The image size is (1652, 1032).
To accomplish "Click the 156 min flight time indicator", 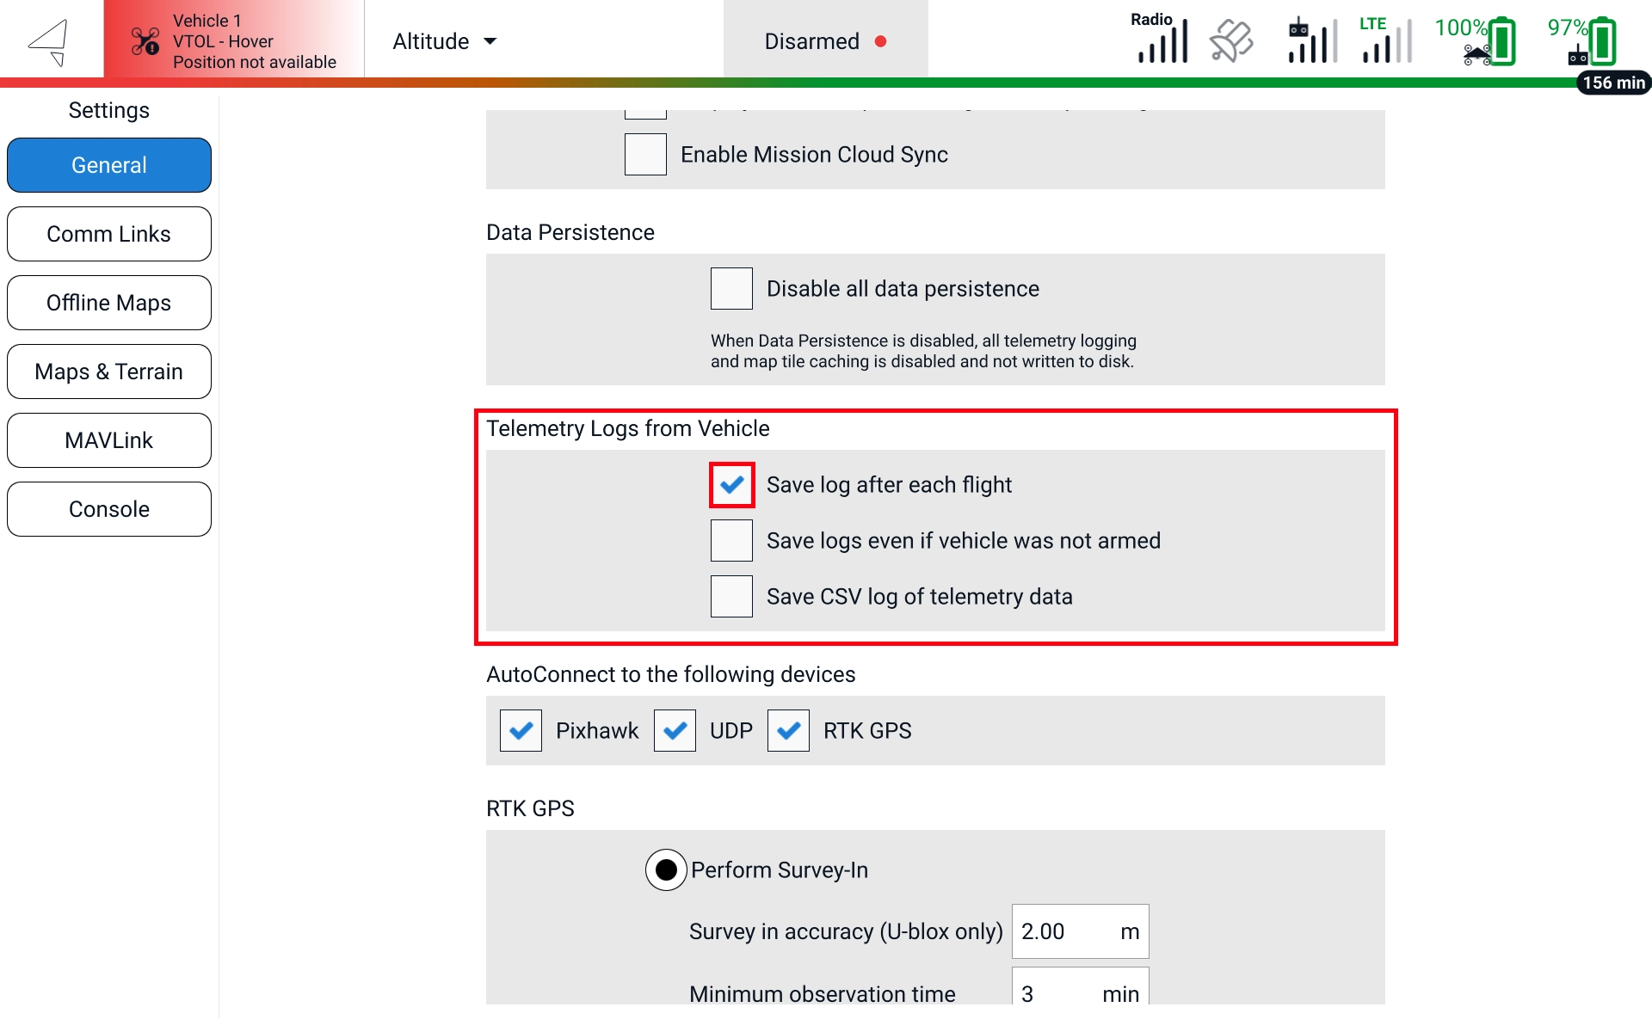I will [x=1613, y=83].
